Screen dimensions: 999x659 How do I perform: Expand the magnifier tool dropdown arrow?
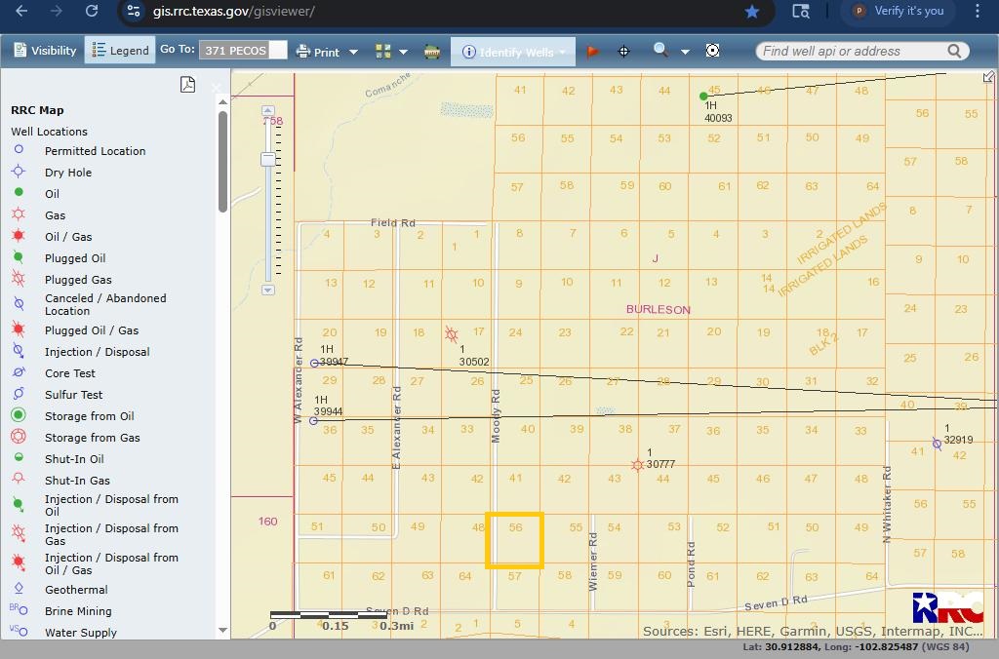click(x=686, y=52)
